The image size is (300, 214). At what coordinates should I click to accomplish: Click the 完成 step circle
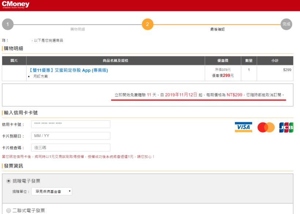286,24
